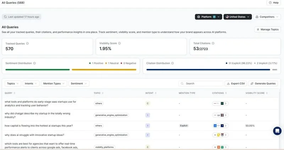
Task: Open query why ai struggles with innovative ideas
Action: [x=34, y=135]
